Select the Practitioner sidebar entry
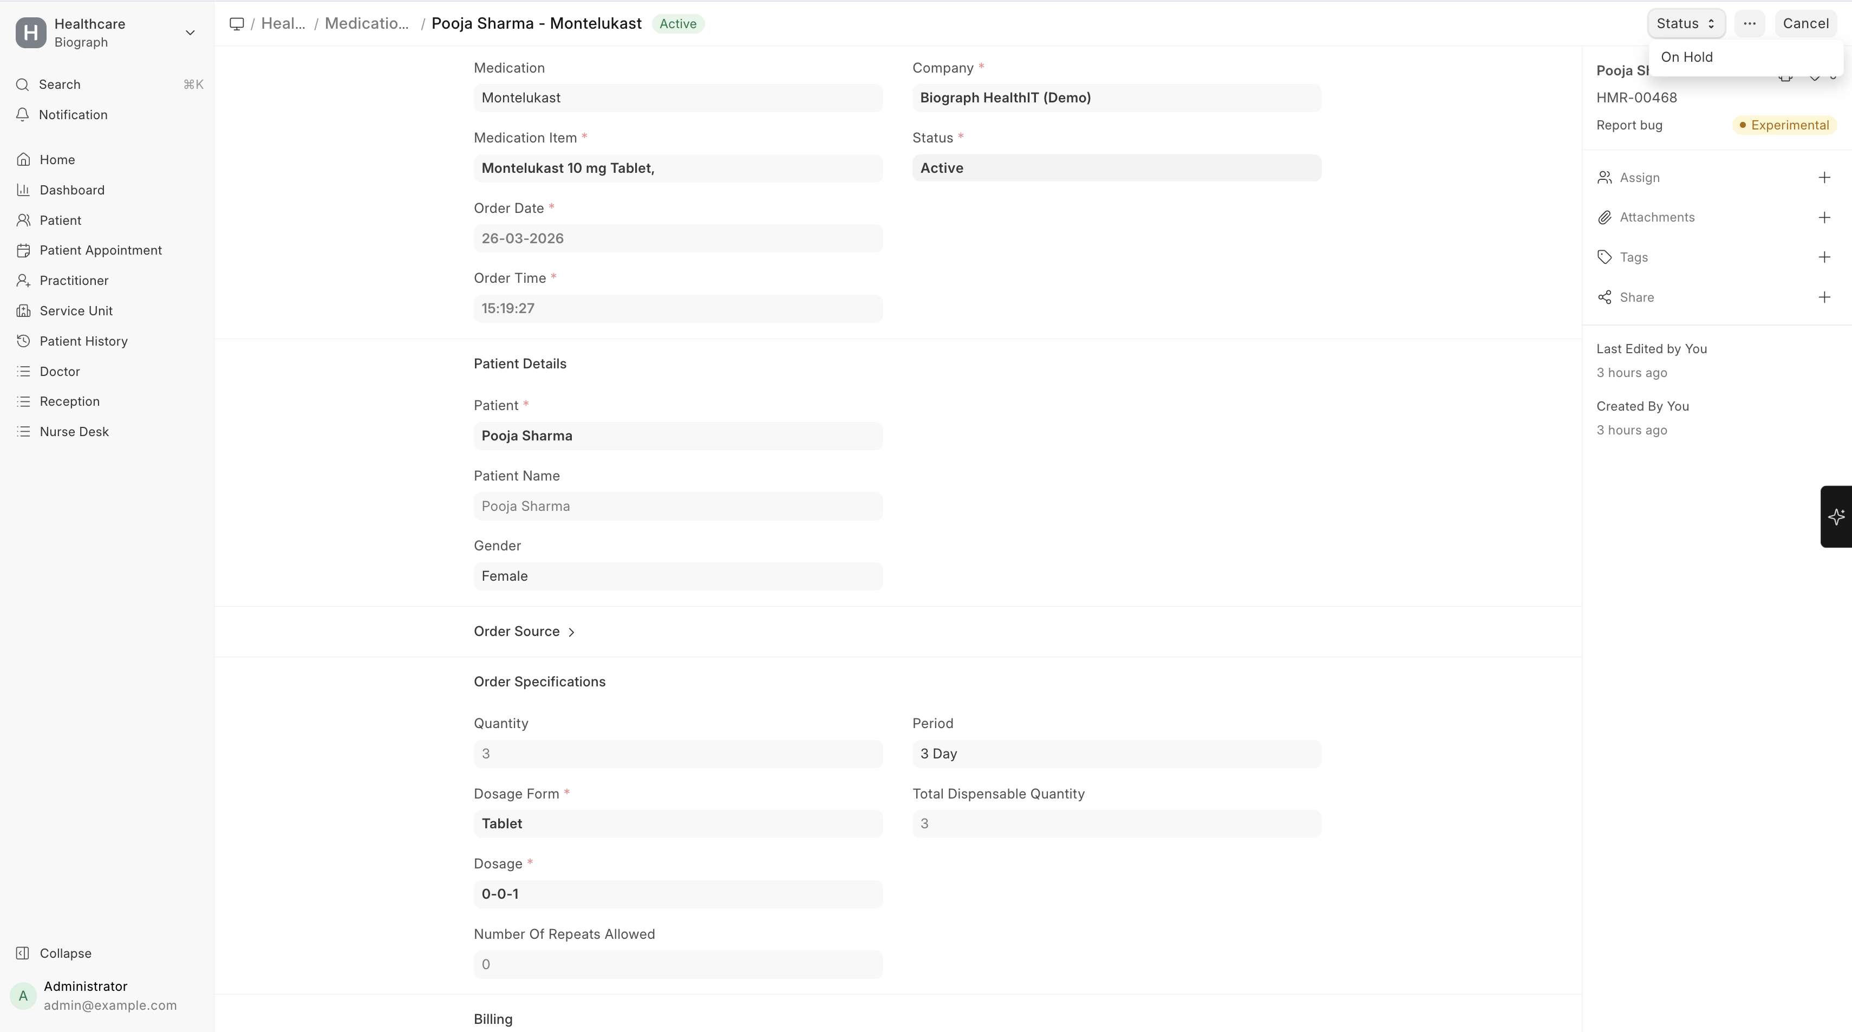Screen dimensions: 1852x1032 pos(74,280)
